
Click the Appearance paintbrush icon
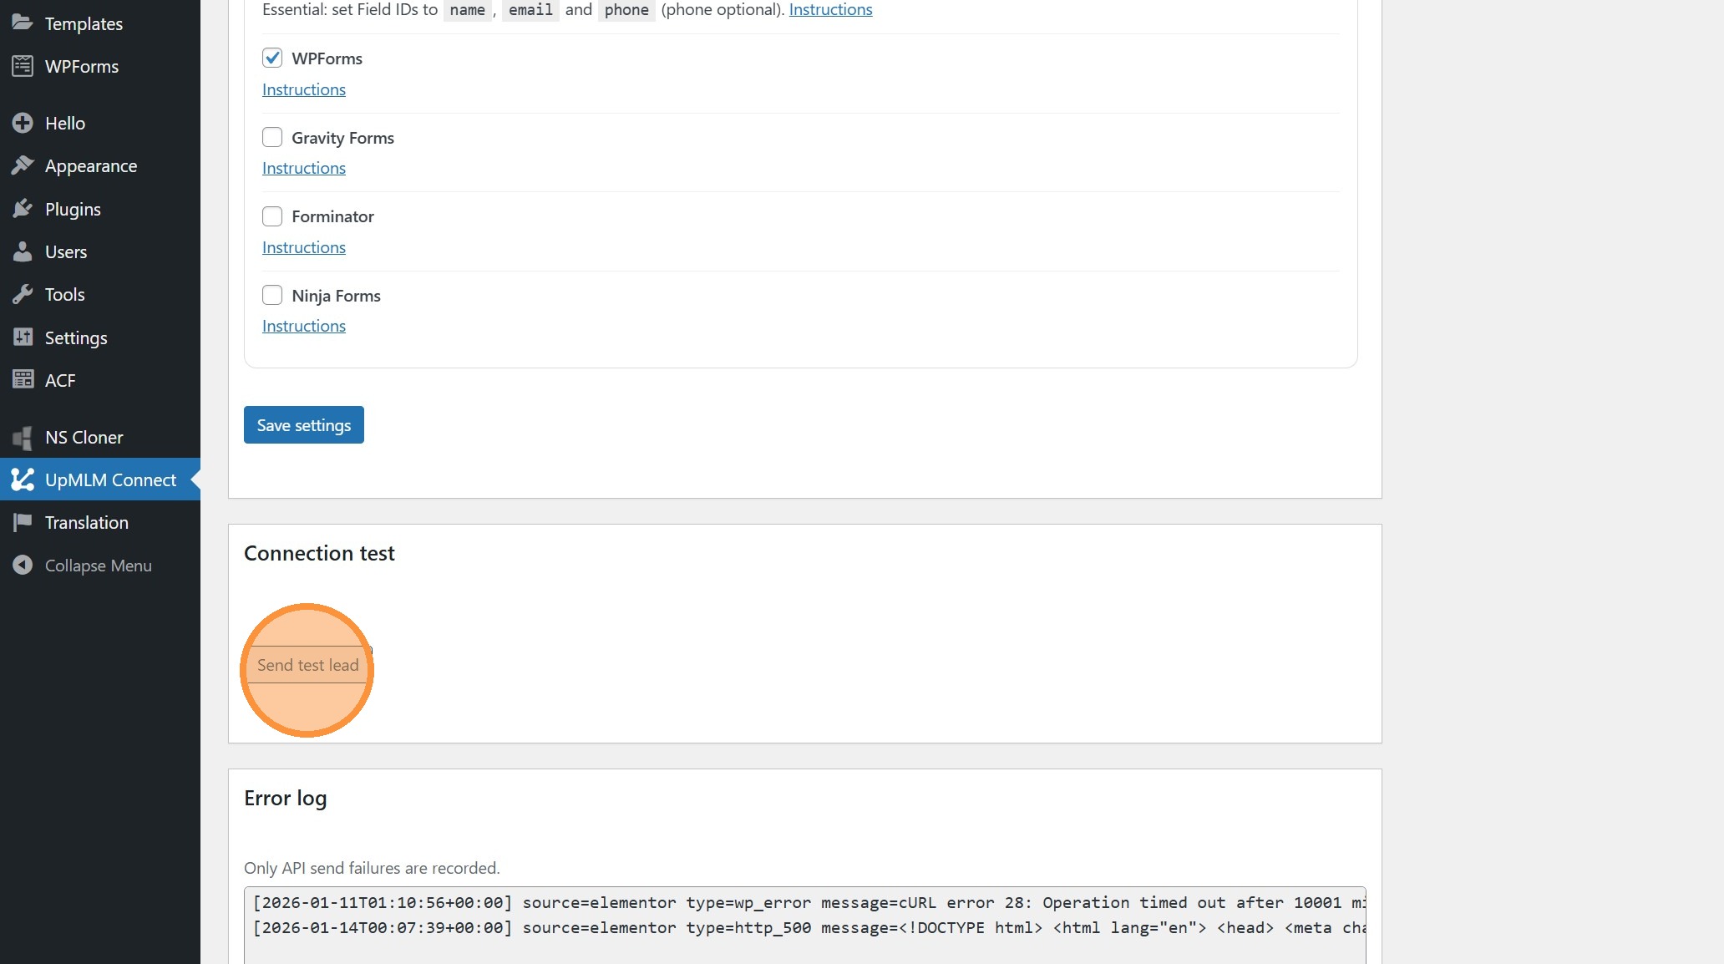(x=23, y=165)
